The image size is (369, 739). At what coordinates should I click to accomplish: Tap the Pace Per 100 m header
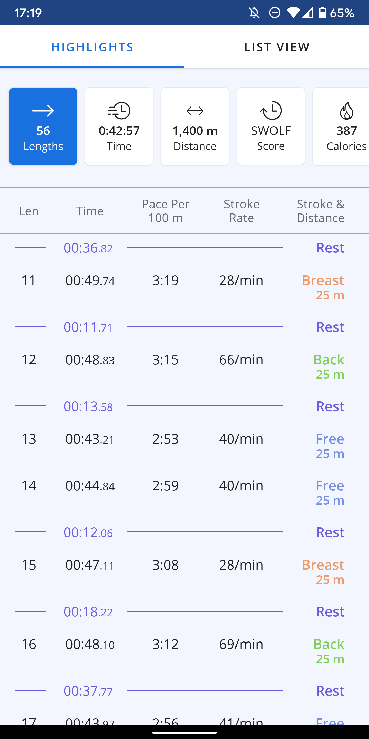[166, 211]
